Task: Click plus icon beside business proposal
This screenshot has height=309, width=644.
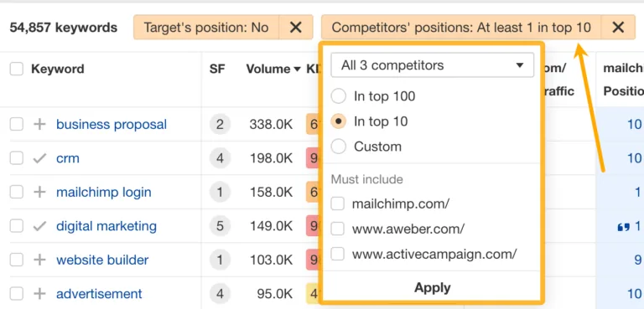Action: (x=39, y=124)
